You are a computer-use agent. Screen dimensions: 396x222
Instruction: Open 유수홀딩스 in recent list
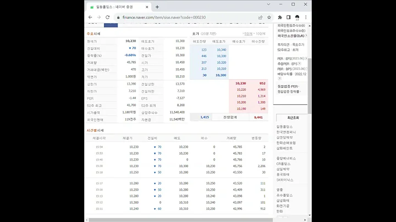(x=284, y=195)
